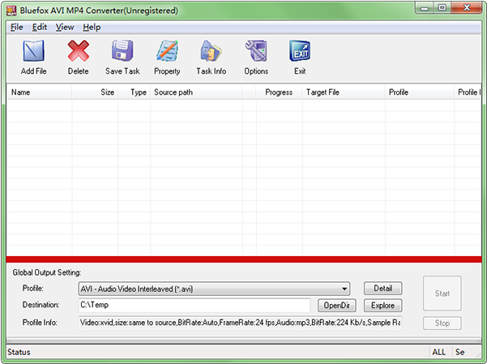Click the OpenDir button
The image size is (487, 364).
click(336, 306)
